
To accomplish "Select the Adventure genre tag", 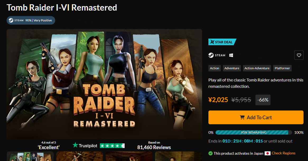I will [x=232, y=68].
